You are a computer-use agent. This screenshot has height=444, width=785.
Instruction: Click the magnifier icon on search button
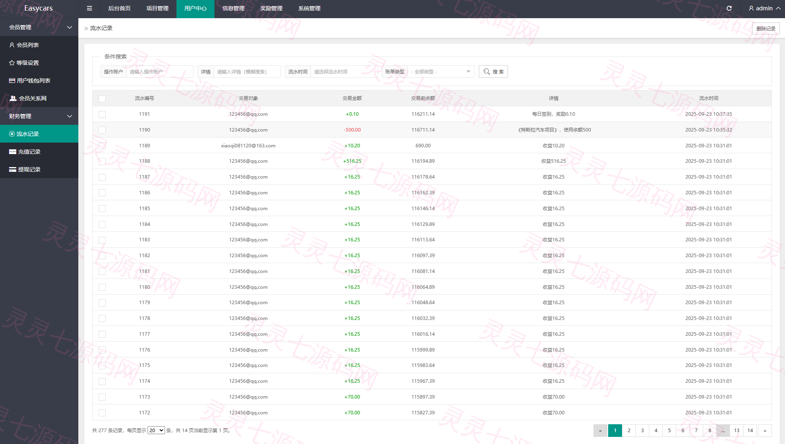point(487,71)
